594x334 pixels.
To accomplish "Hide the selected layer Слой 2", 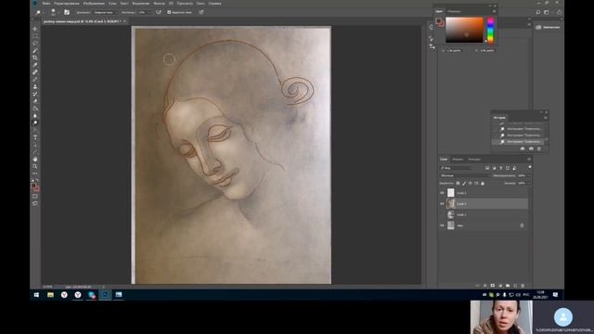I will (x=442, y=204).
